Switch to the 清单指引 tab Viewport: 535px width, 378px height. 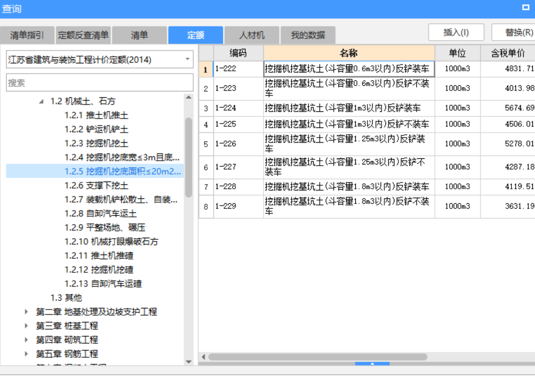(x=28, y=35)
